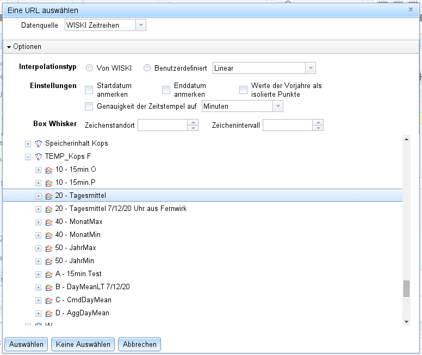Select the TEMP_Kops F tree row
Image resolution: width=422 pixels, height=355 pixels.
point(202,157)
